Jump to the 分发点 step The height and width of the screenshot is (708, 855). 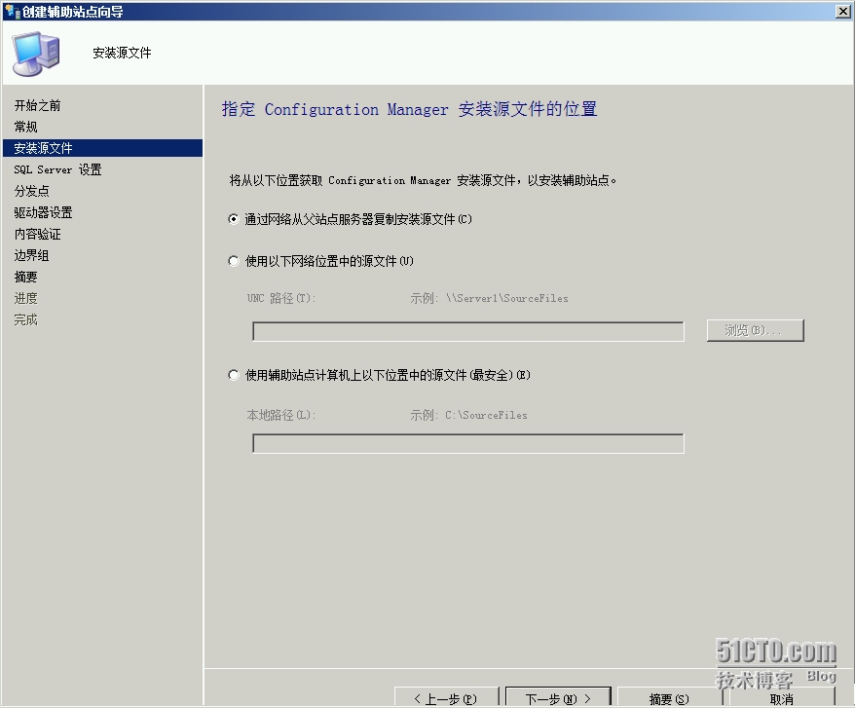[x=31, y=191]
